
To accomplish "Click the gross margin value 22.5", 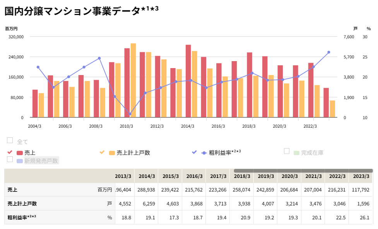I will pyautogui.click(x=340, y=217).
